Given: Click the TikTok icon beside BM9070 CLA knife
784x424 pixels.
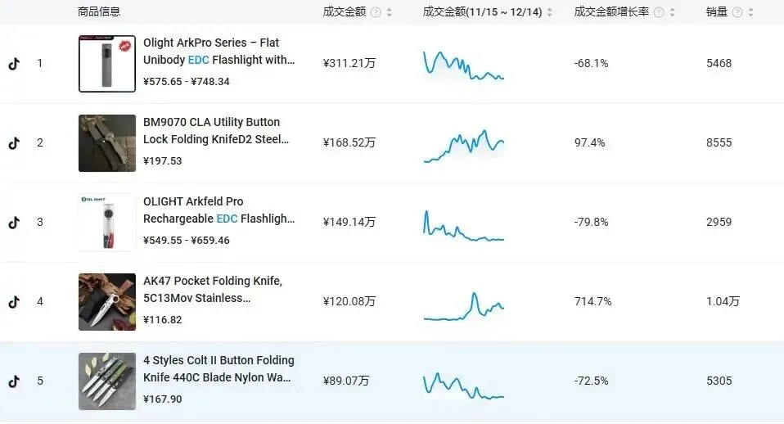Looking at the screenshot, I should [x=13, y=143].
